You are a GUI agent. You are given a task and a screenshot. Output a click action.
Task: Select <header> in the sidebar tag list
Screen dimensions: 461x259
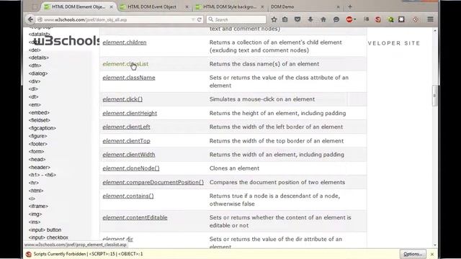(39, 167)
